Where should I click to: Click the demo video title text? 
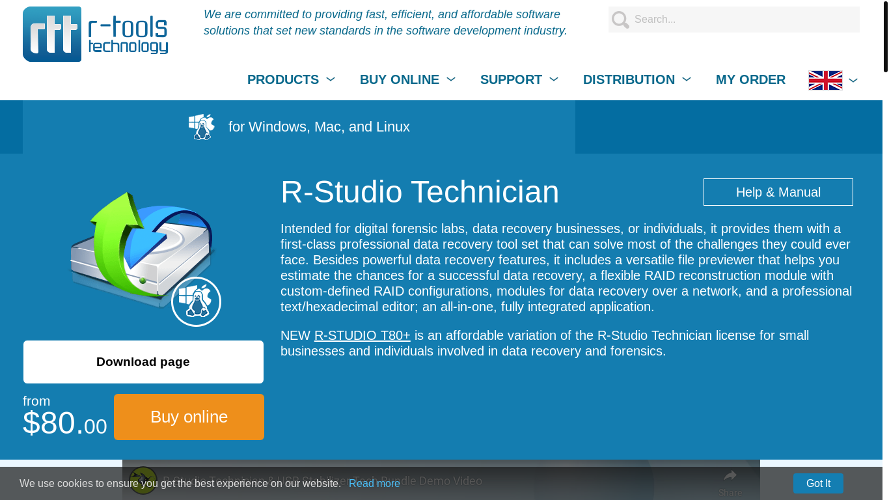(322, 480)
